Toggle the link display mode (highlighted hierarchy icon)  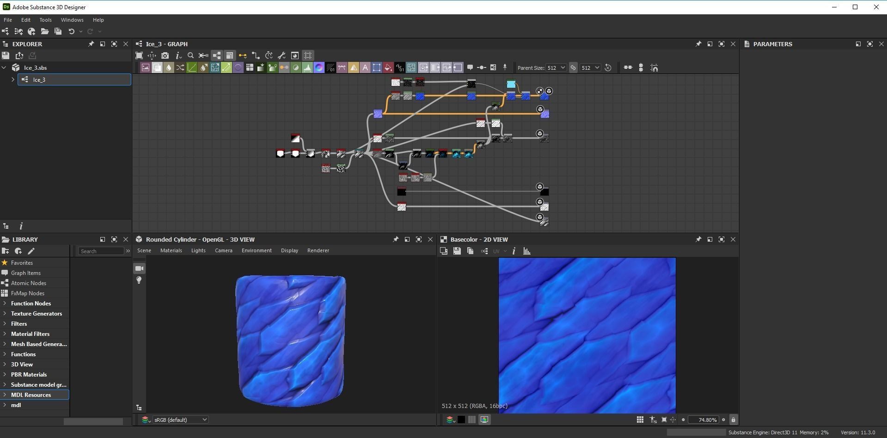coord(217,55)
